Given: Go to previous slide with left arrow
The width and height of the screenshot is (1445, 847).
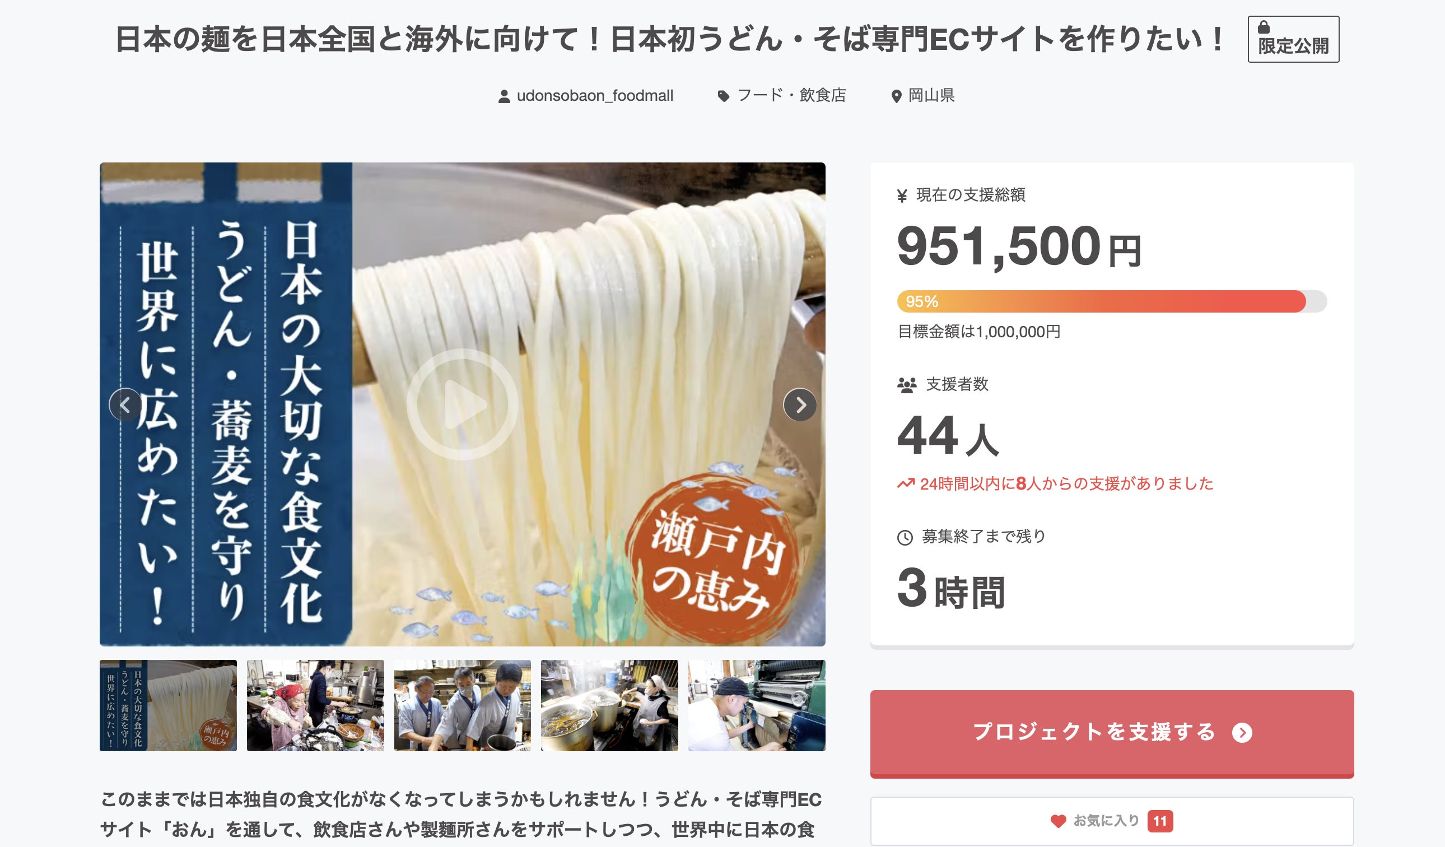Looking at the screenshot, I should coord(125,405).
